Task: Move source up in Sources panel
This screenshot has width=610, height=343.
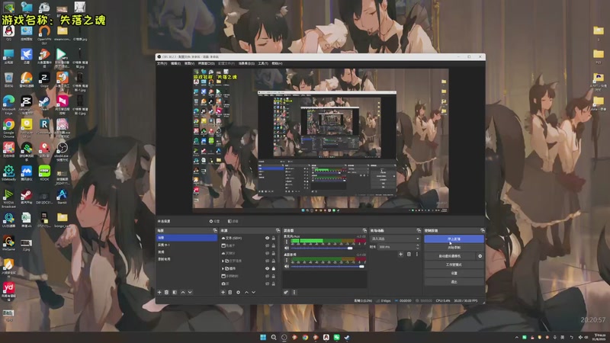Action: [246, 293]
